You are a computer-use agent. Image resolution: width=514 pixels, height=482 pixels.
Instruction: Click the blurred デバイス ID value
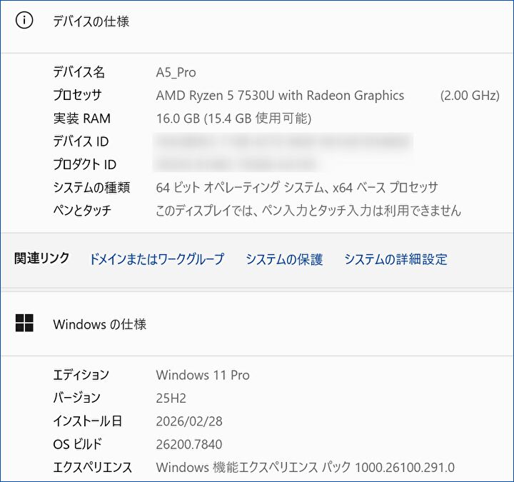283,141
